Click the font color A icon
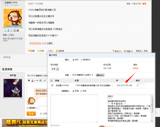The height and width of the screenshot is (127, 160). tap(33, 81)
